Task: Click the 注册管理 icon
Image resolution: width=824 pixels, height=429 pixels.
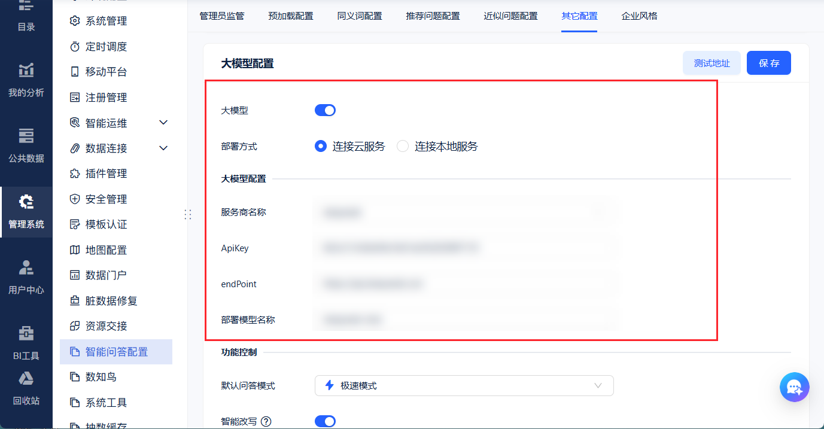Action: coord(75,98)
